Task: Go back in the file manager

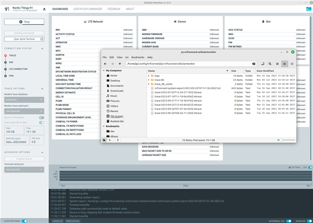Action: 105,64
